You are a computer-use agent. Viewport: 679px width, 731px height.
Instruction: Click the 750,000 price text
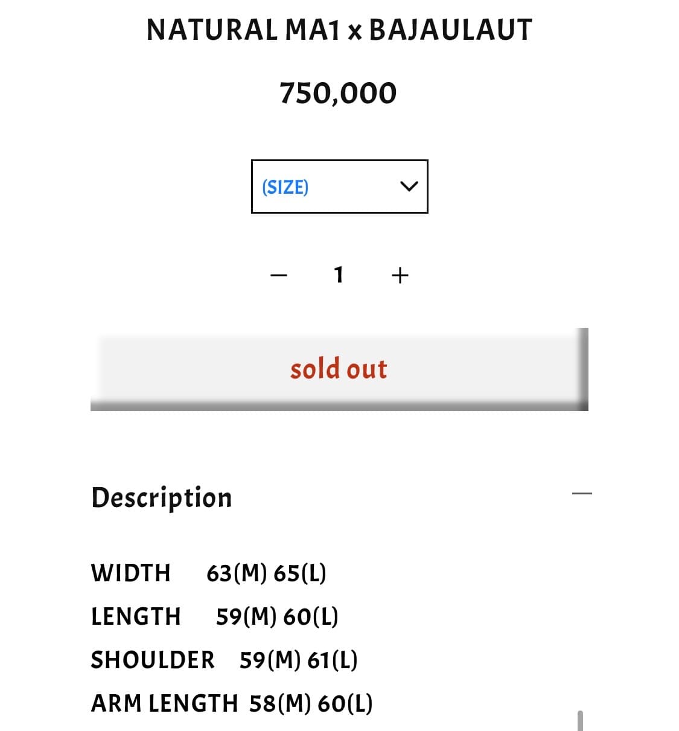tap(338, 93)
